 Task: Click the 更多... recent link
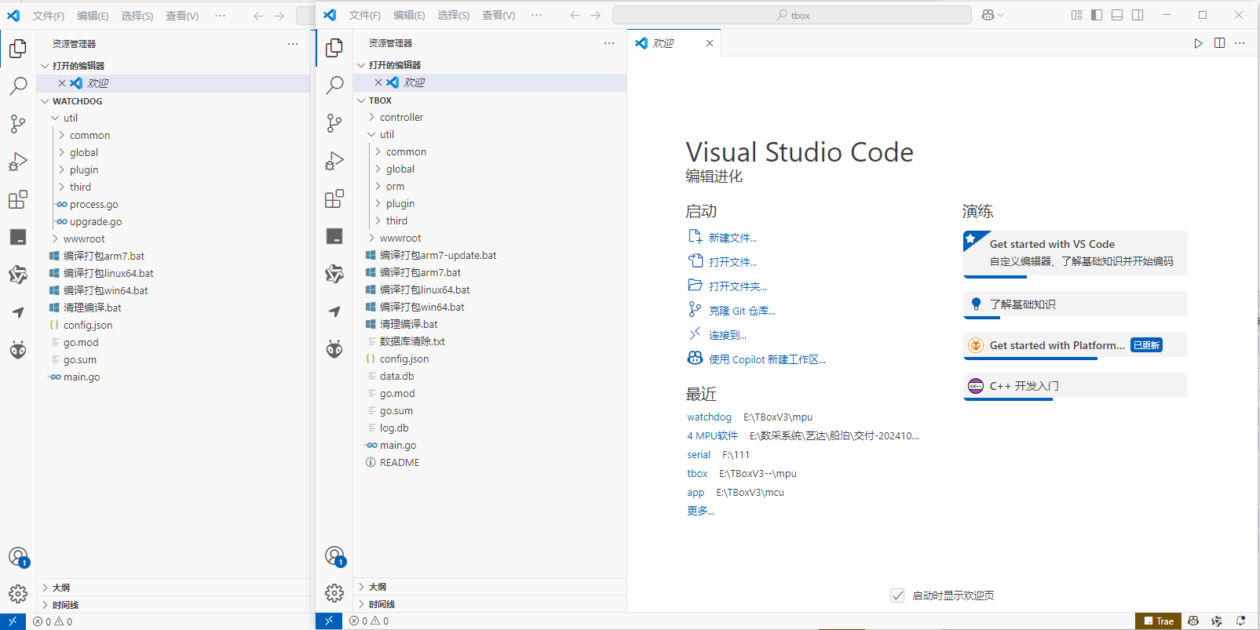point(700,511)
